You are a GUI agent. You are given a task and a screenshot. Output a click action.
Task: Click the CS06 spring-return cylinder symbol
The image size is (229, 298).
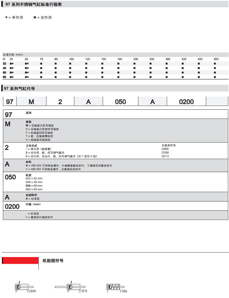pos(114,287)
